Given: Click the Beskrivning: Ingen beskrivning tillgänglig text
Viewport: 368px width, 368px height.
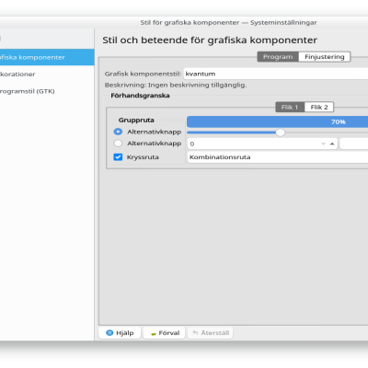Looking at the screenshot, I should point(176,86).
